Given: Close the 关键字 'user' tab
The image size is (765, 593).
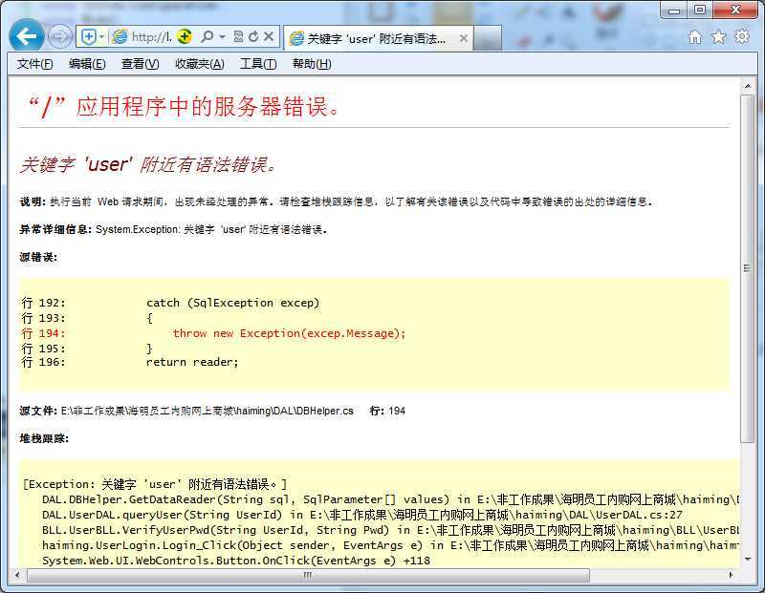Looking at the screenshot, I should coord(464,38).
